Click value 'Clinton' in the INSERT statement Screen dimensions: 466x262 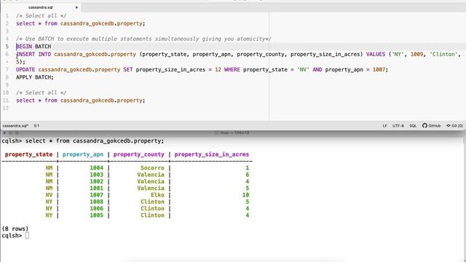(443, 55)
